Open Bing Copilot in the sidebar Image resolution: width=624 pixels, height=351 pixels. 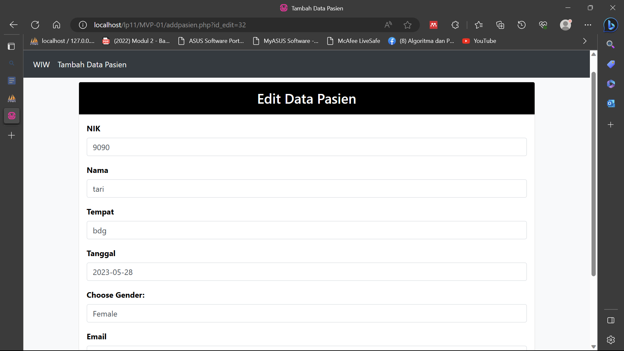click(x=610, y=25)
